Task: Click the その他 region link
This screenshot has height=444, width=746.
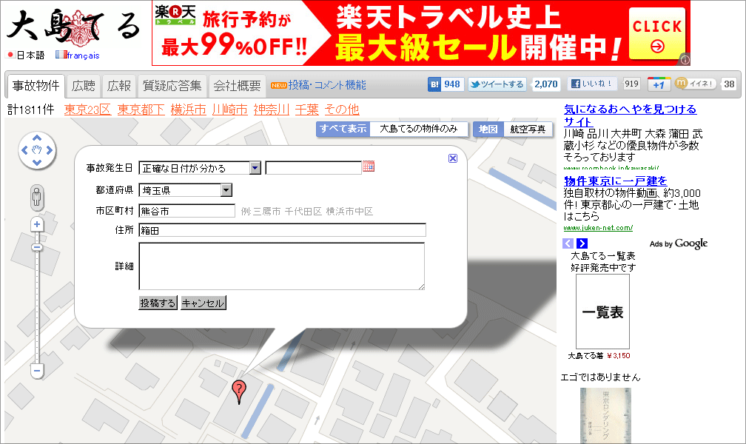Action: (342, 110)
